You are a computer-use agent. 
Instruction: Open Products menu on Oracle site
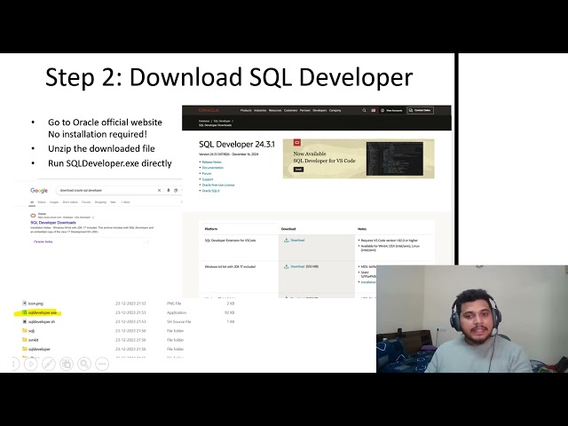point(246,110)
